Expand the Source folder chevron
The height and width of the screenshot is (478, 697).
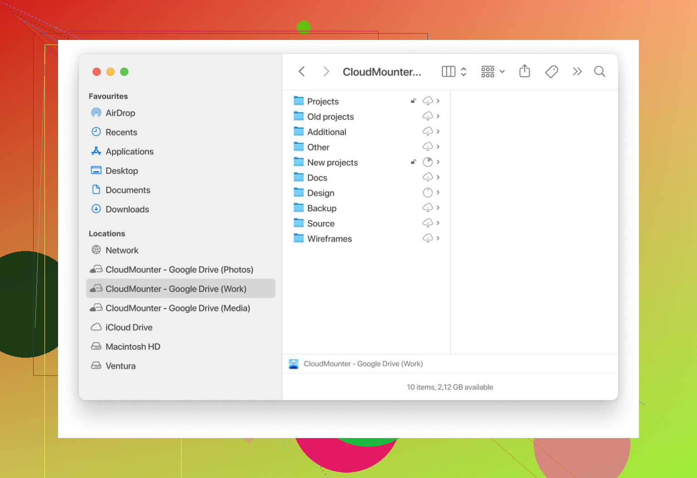[438, 223]
